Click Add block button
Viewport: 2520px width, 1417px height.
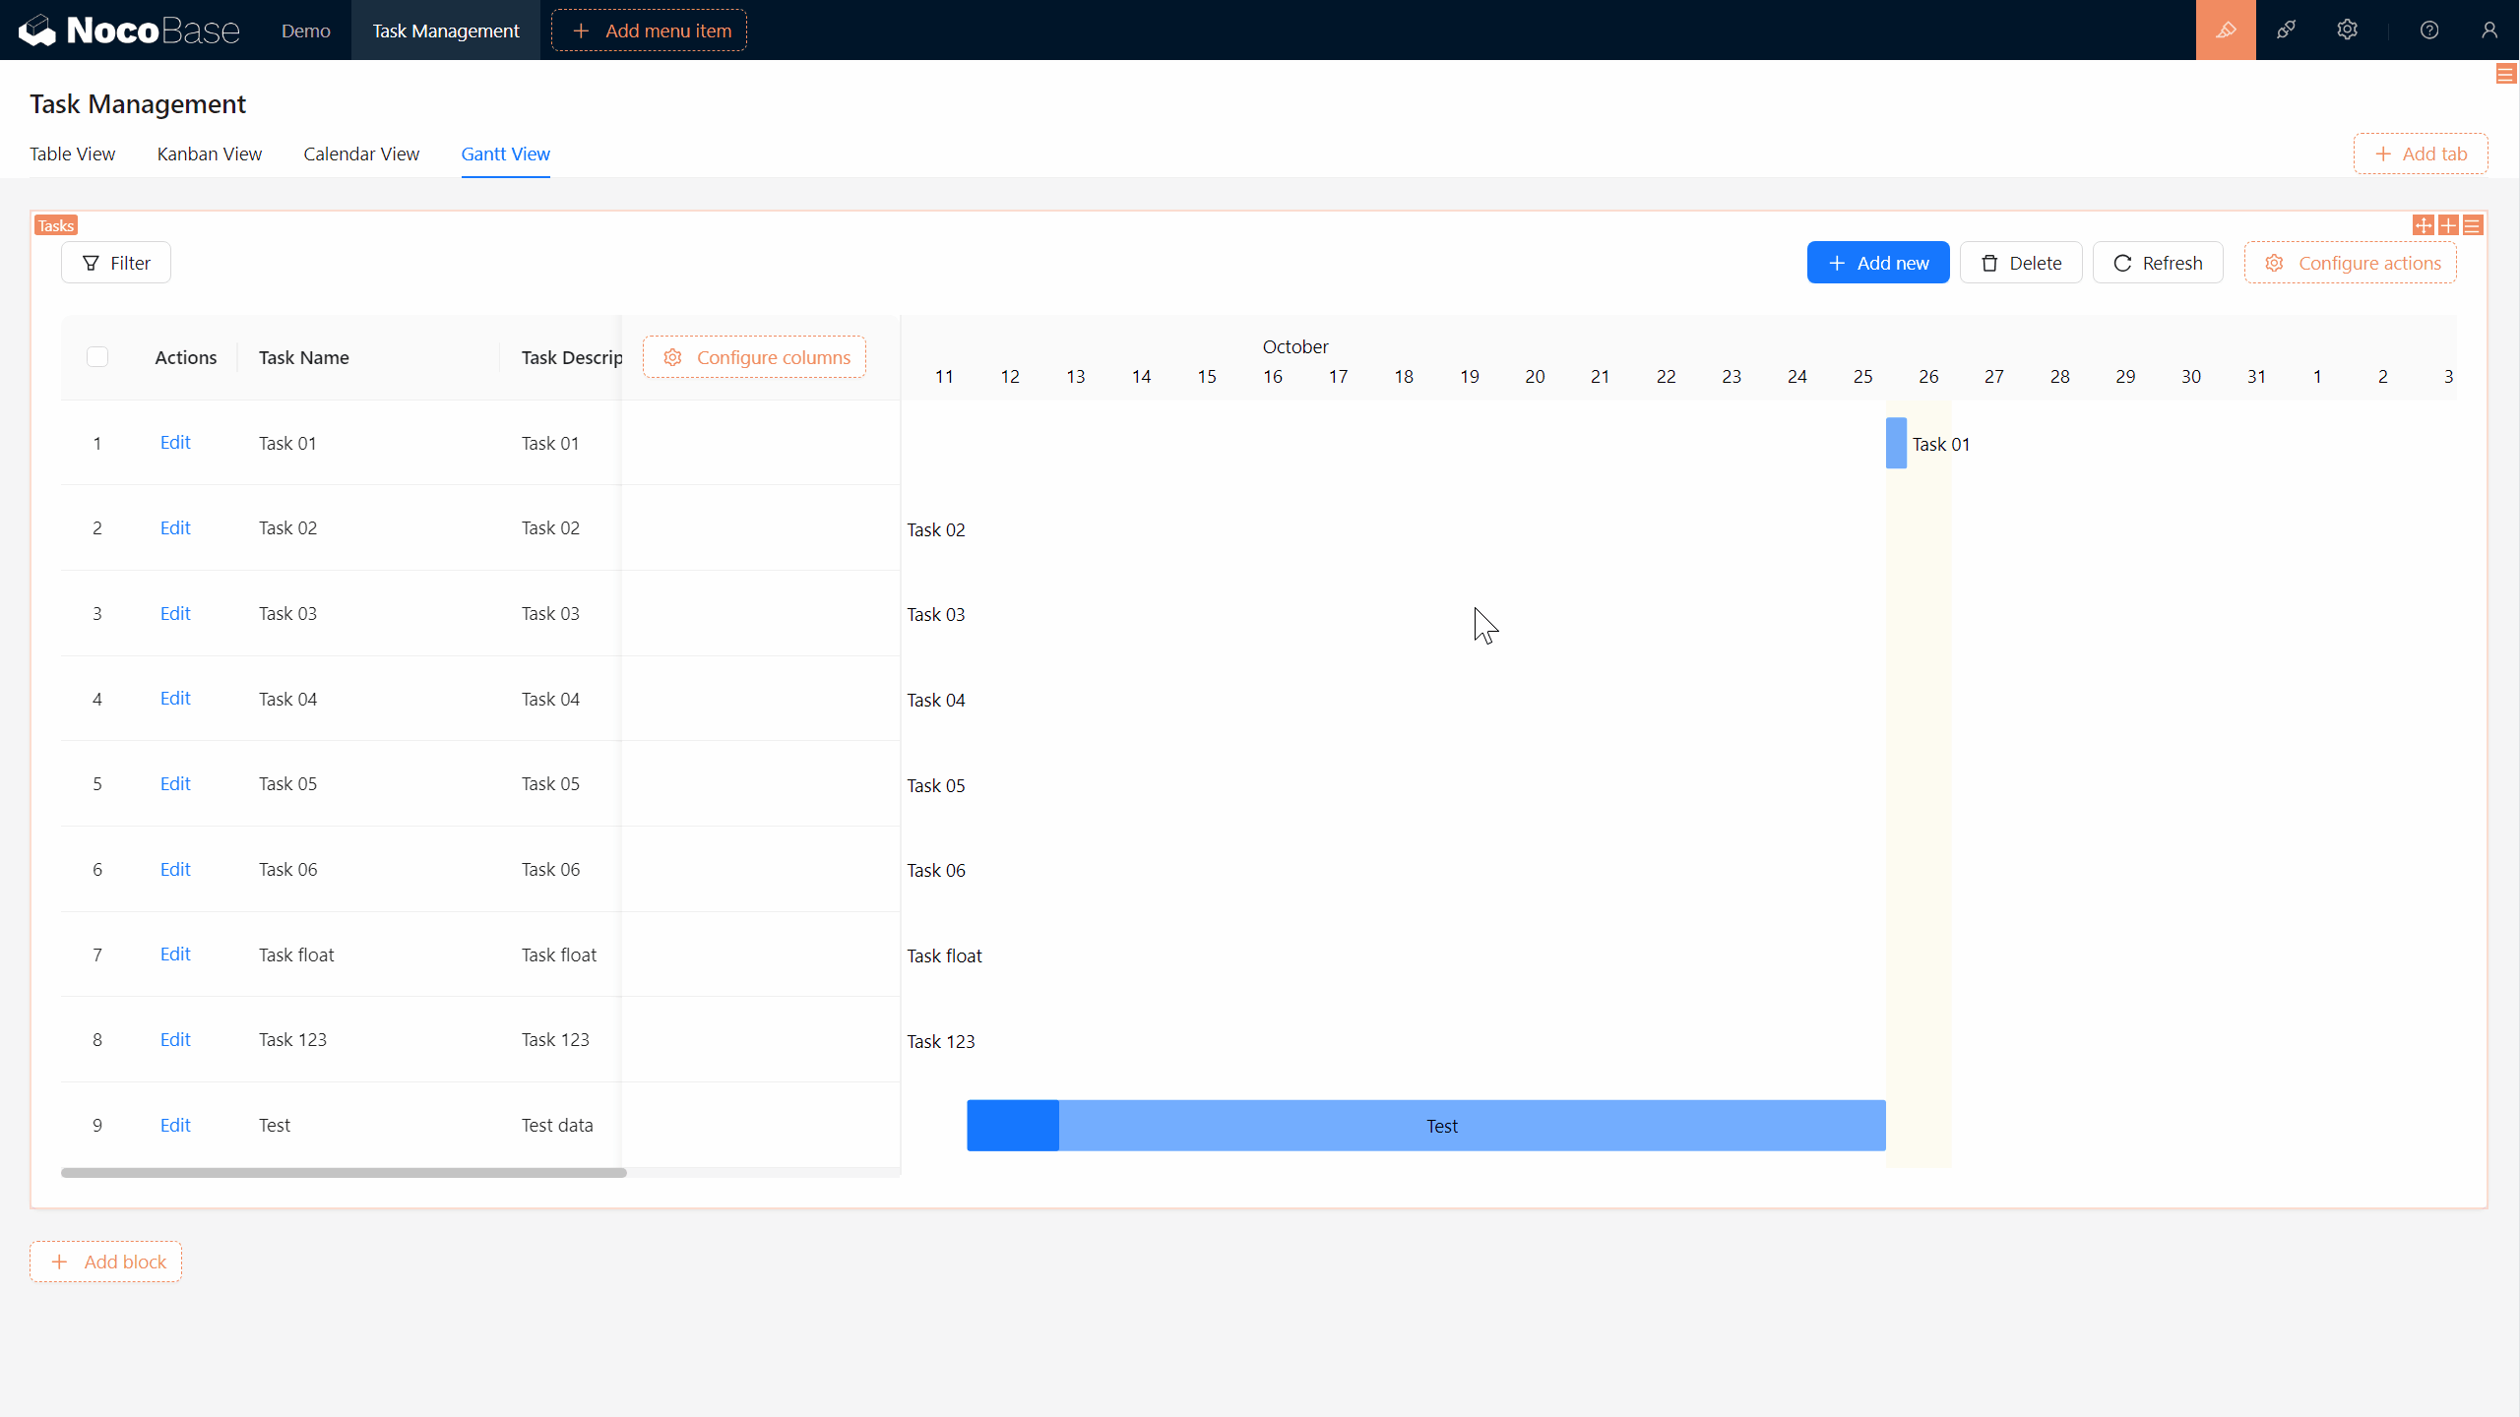[106, 1262]
